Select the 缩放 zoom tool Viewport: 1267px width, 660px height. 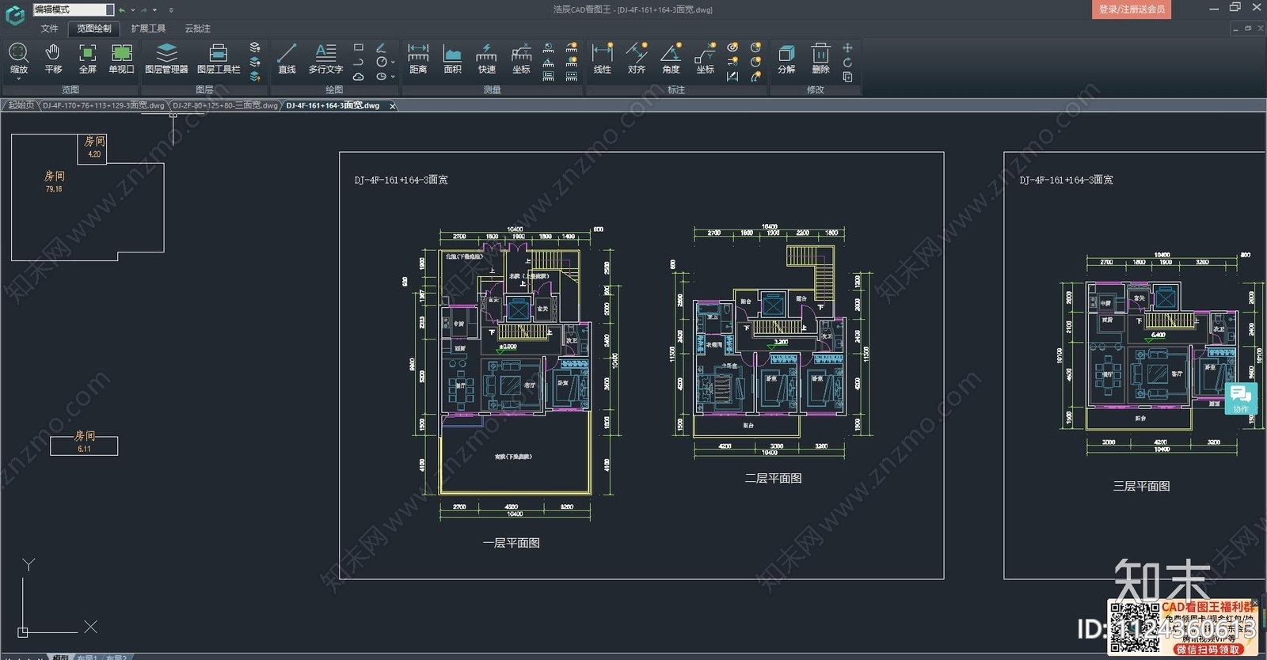click(x=19, y=59)
